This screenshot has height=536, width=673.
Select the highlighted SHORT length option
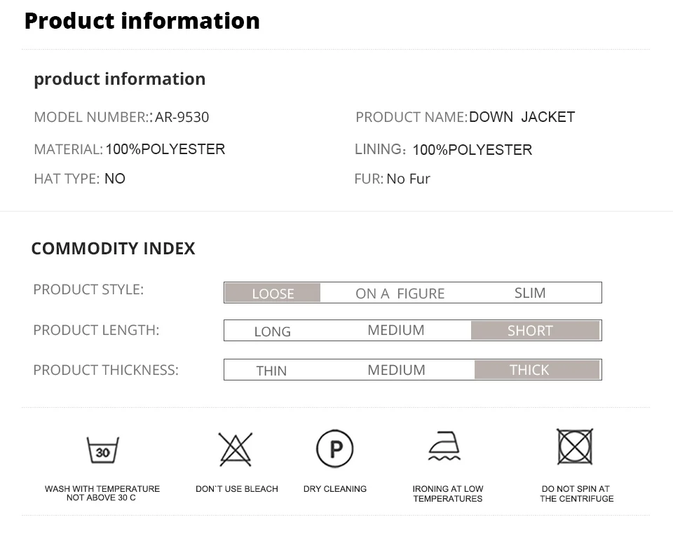point(535,331)
